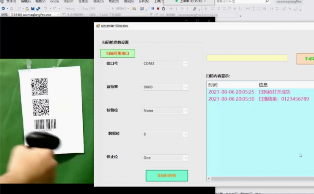Click the screenshot/diagnostic camera icon
The image size is (314, 194).
tap(142, 9)
